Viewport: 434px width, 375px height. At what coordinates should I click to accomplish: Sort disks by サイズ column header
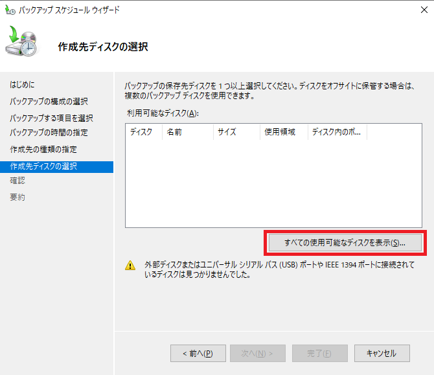(227, 132)
